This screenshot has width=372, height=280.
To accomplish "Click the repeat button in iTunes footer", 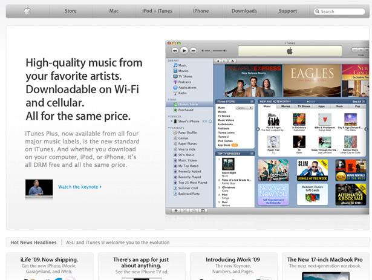I will click(194, 210).
